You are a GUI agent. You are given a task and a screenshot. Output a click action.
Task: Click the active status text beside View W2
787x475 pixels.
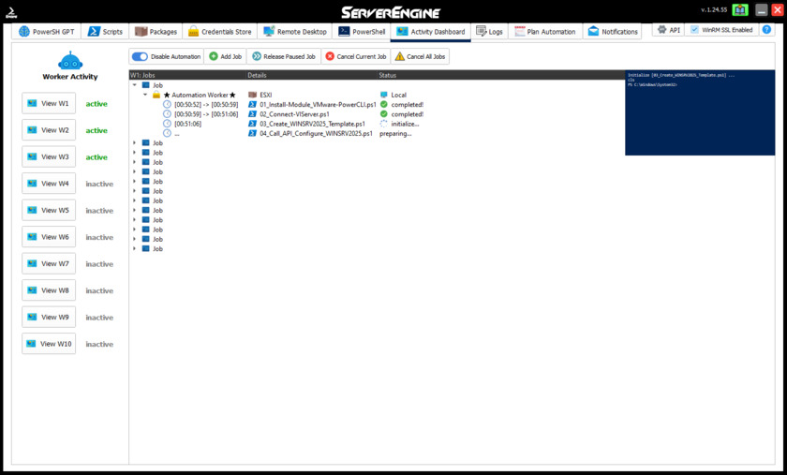click(97, 130)
